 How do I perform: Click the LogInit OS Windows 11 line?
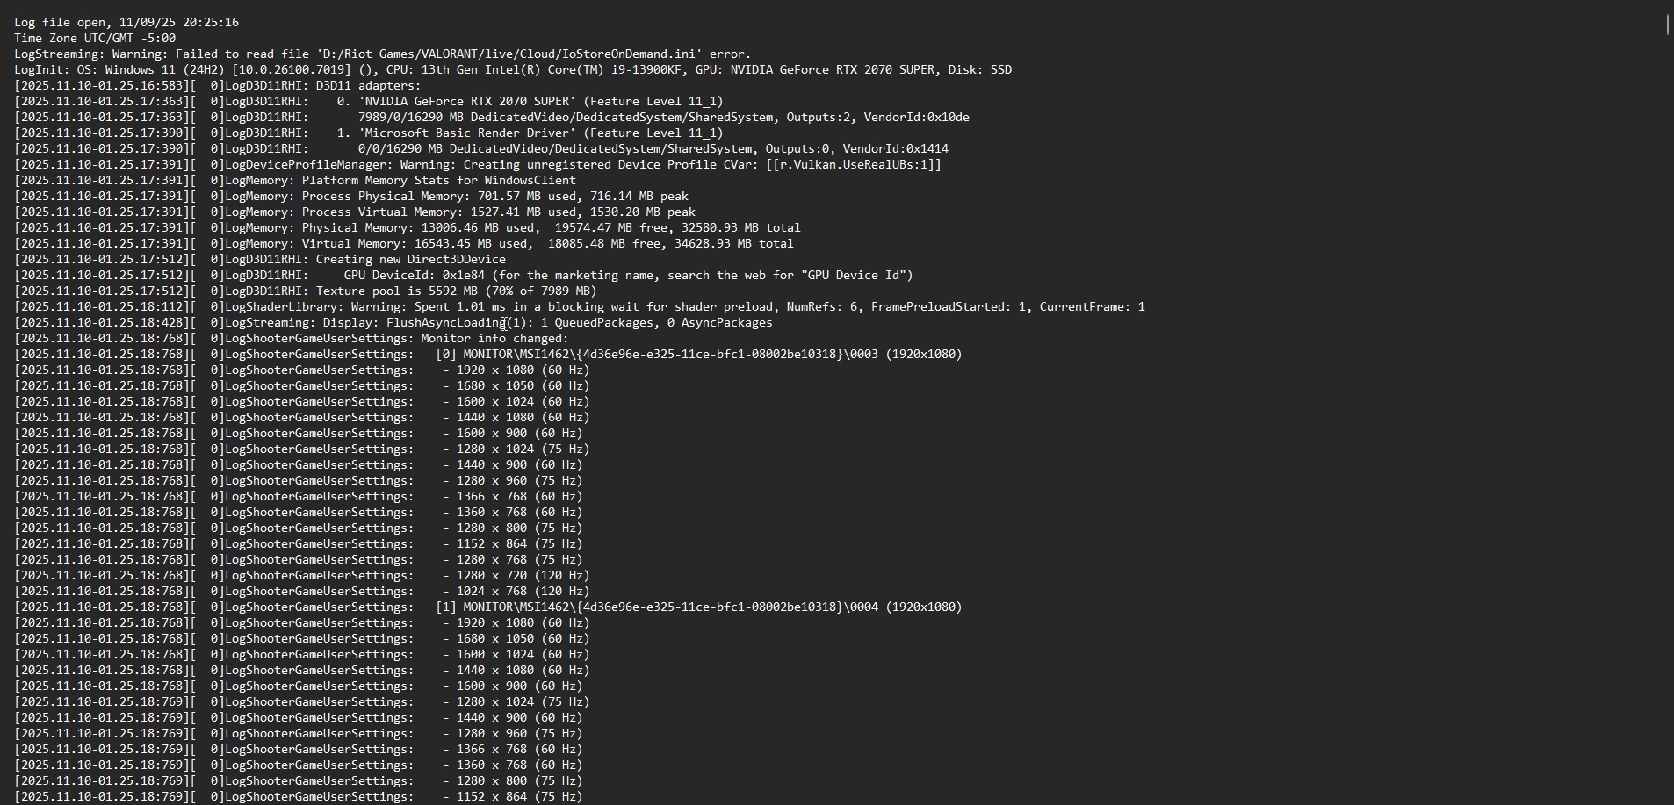click(x=513, y=69)
